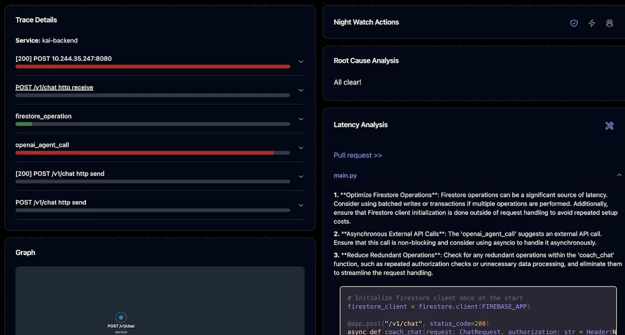Click the Trace Details heading
Screen dimensions: 625x335
[36, 20]
